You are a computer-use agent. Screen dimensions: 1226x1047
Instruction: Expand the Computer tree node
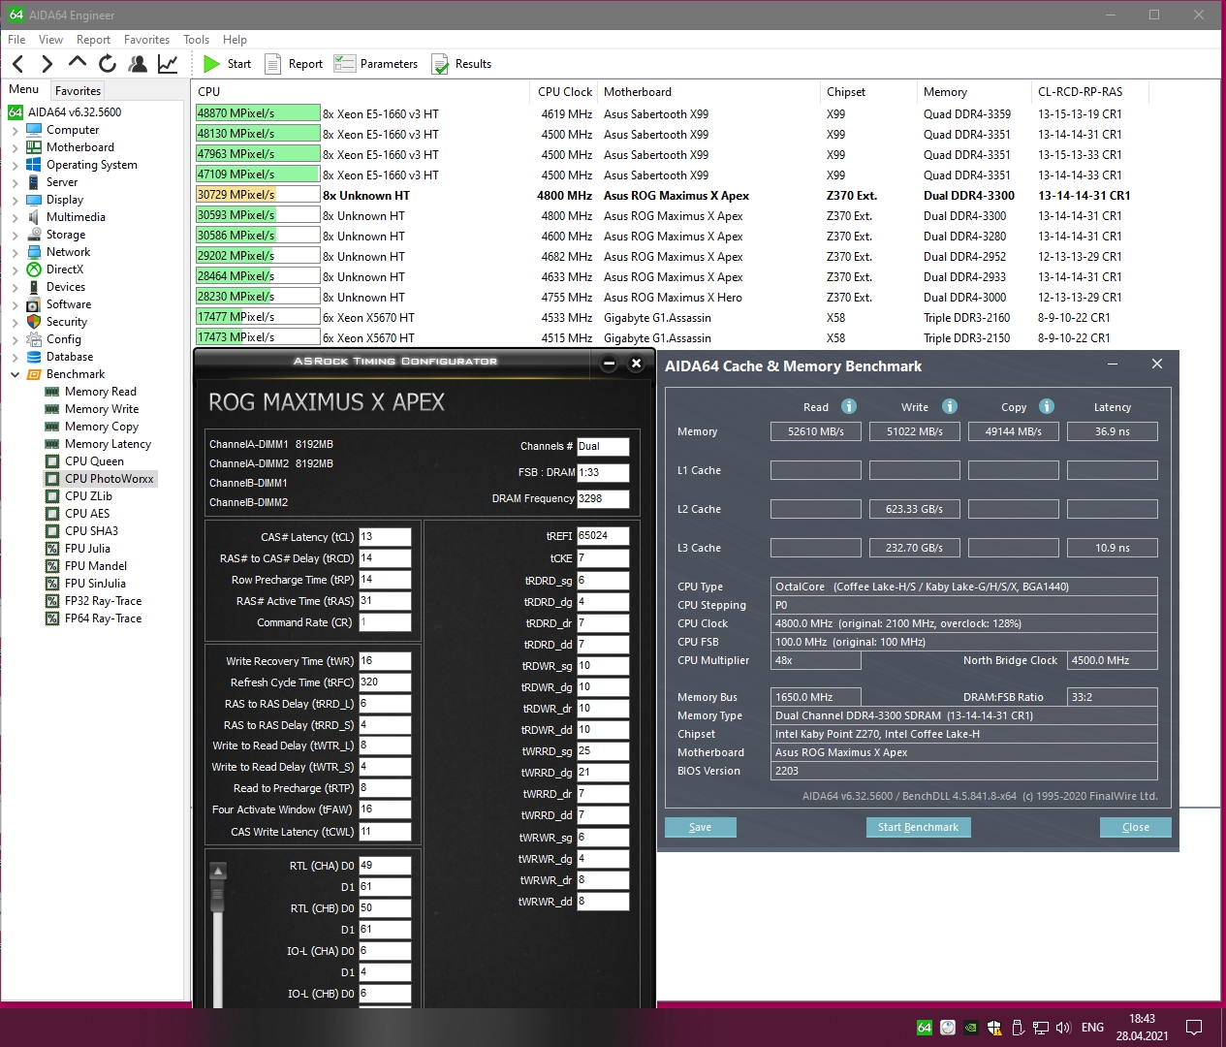coord(15,130)
